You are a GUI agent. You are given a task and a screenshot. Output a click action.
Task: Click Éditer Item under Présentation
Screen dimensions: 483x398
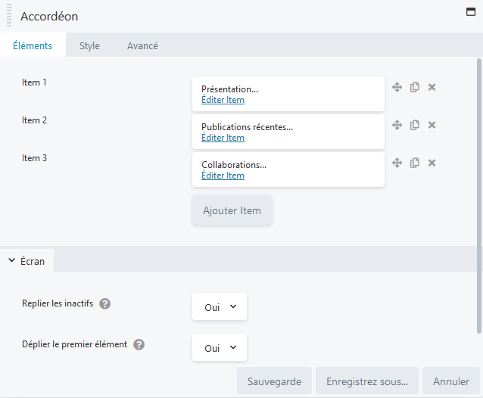tap(223, 100)
